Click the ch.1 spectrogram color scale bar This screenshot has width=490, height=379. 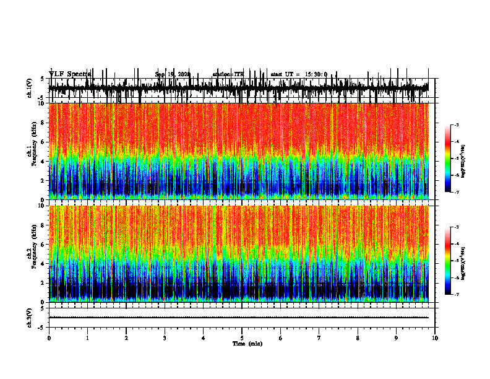(448, 159)
